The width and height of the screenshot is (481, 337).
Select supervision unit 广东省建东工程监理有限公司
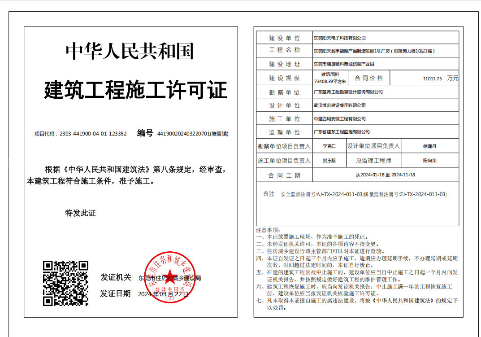pos(342,132)
